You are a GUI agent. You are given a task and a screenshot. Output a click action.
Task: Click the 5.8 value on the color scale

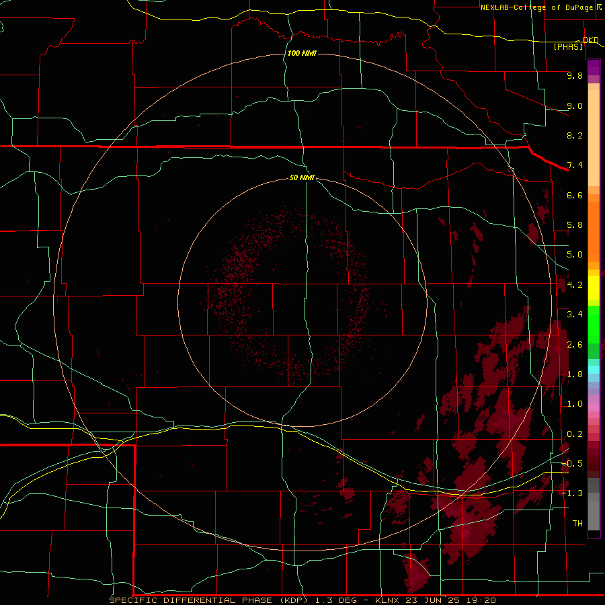(575, 225)
